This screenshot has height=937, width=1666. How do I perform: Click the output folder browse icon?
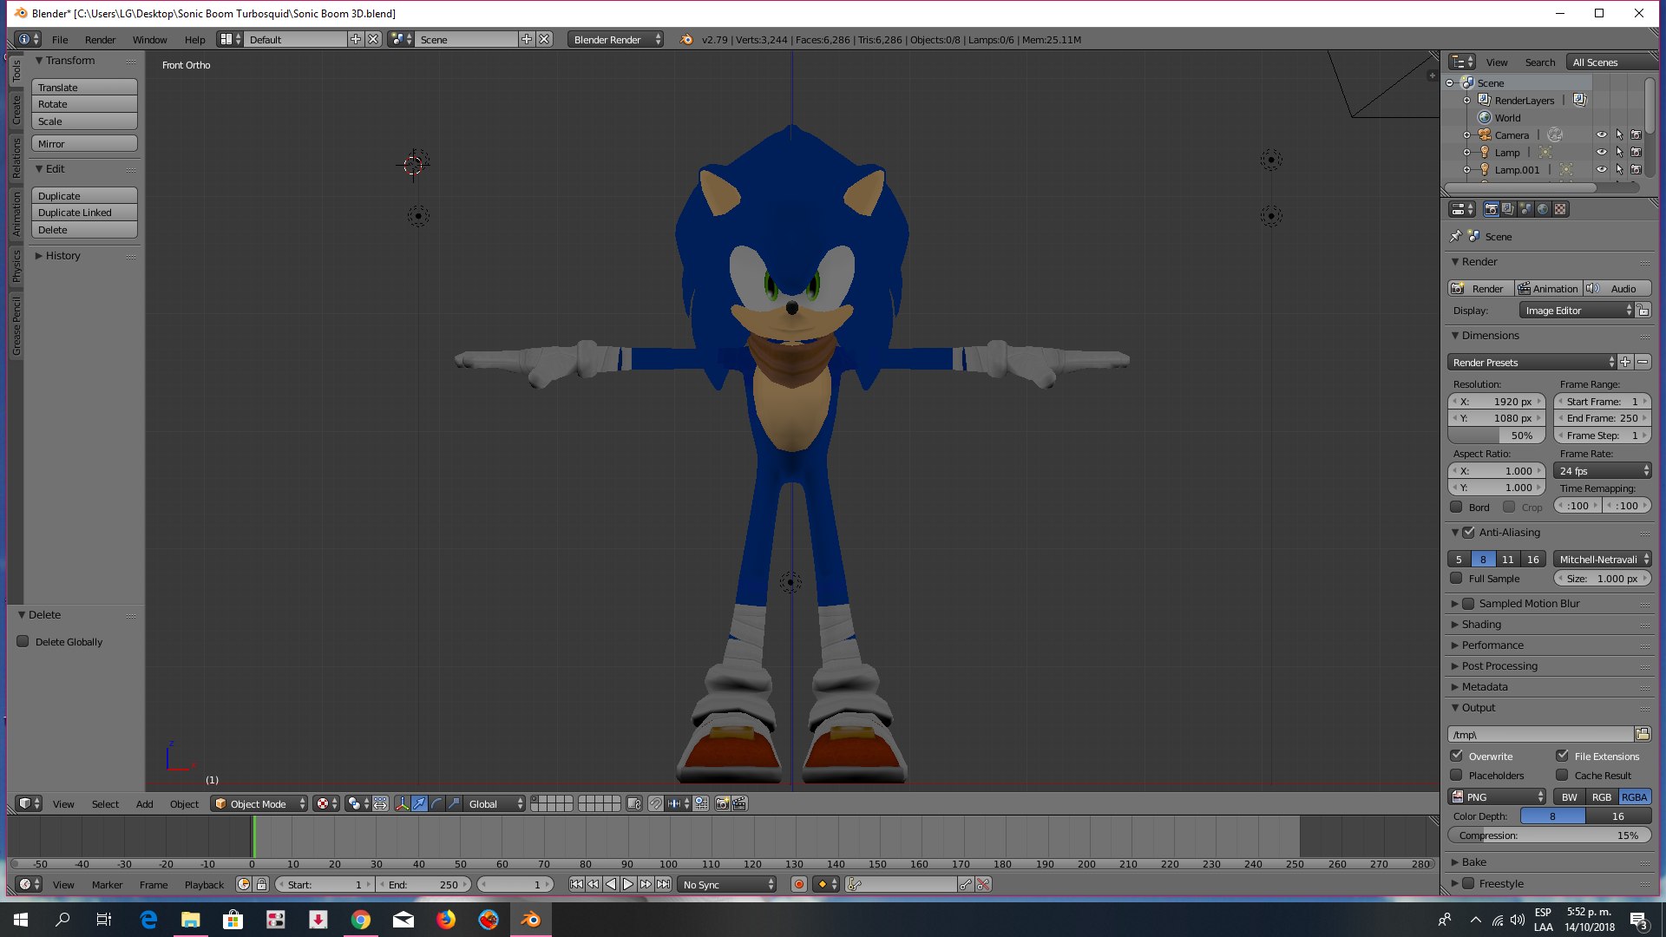(1643, 734)
